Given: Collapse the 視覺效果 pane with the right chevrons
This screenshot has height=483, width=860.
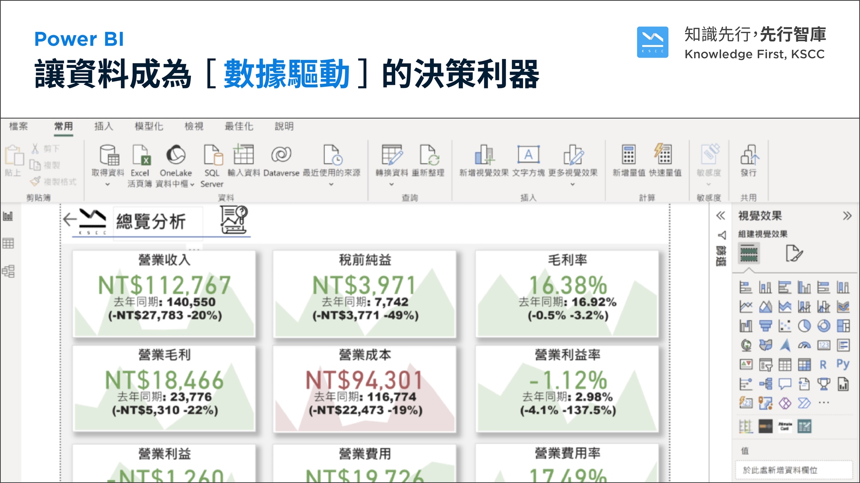Looking at the screenshot, I should tap(847, 216).
